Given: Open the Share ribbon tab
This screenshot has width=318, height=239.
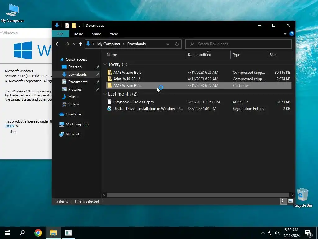Looking at the screenshot, I should click(96, 34).
